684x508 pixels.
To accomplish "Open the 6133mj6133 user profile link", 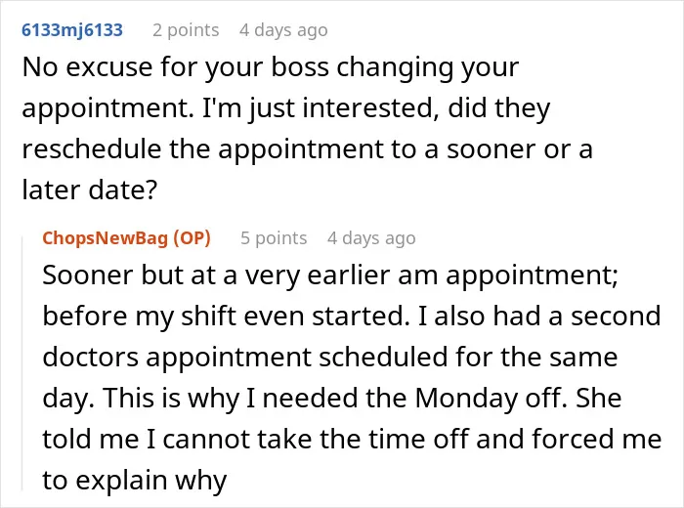I will pos(72,30).
